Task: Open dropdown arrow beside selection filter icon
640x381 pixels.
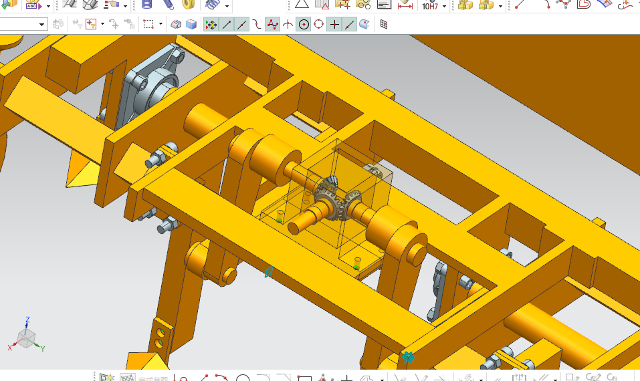Action: (x=102, y=24)
